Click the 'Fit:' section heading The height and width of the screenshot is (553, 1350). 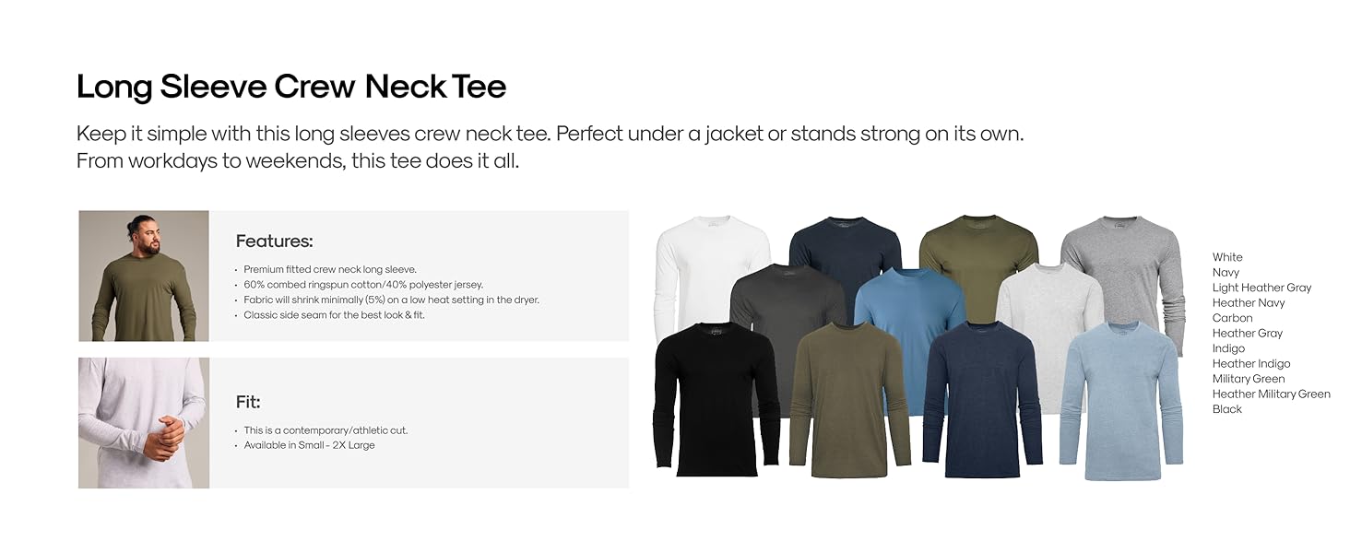(248, 402)
